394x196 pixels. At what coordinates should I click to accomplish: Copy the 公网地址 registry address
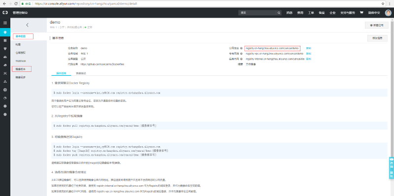pyautogui.click(x=309, y=48)
